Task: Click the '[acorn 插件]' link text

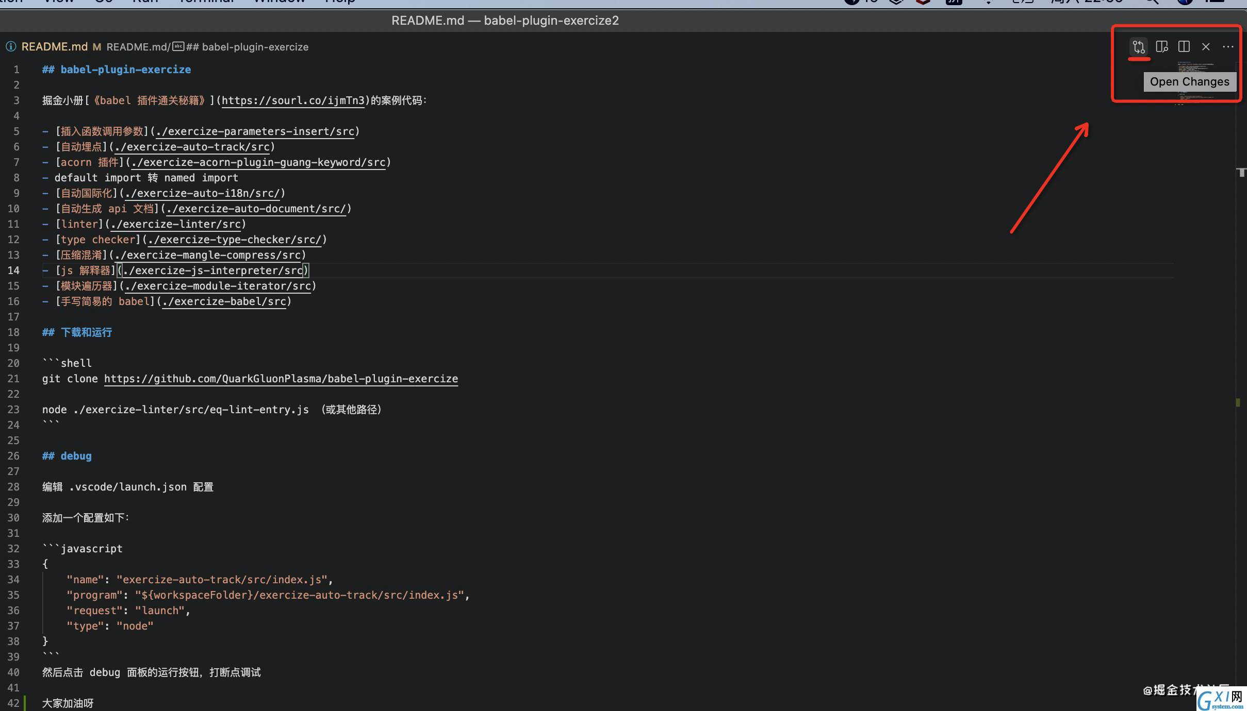Action: 90,162
